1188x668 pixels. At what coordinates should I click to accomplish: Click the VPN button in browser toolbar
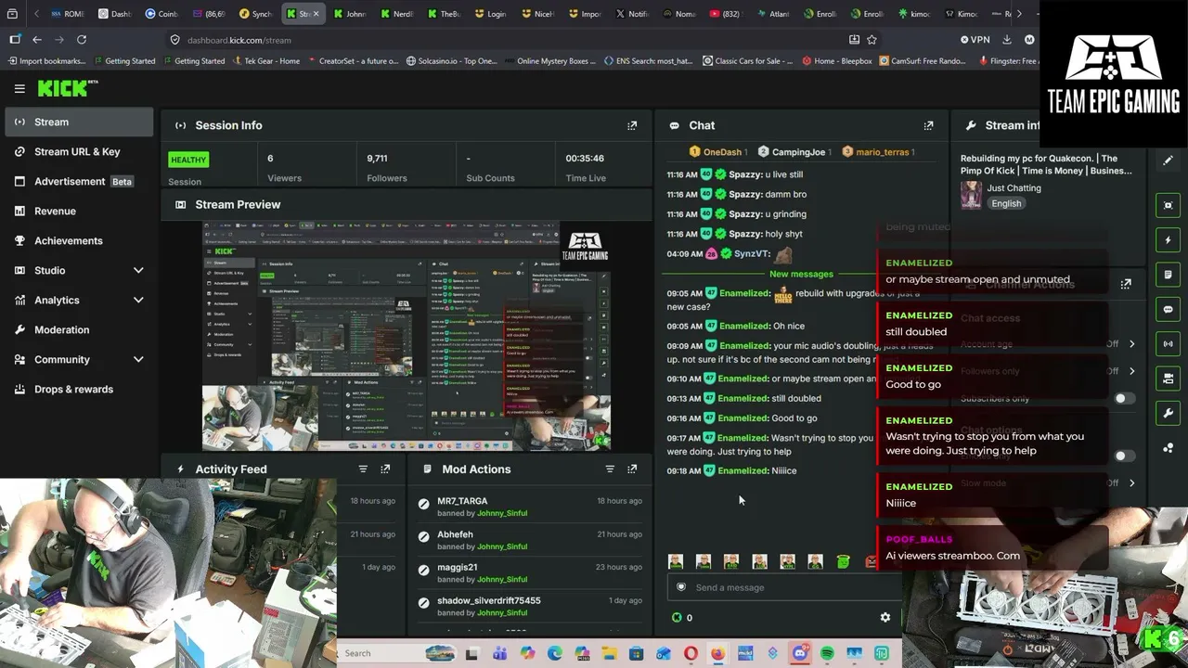pos(975,40)
